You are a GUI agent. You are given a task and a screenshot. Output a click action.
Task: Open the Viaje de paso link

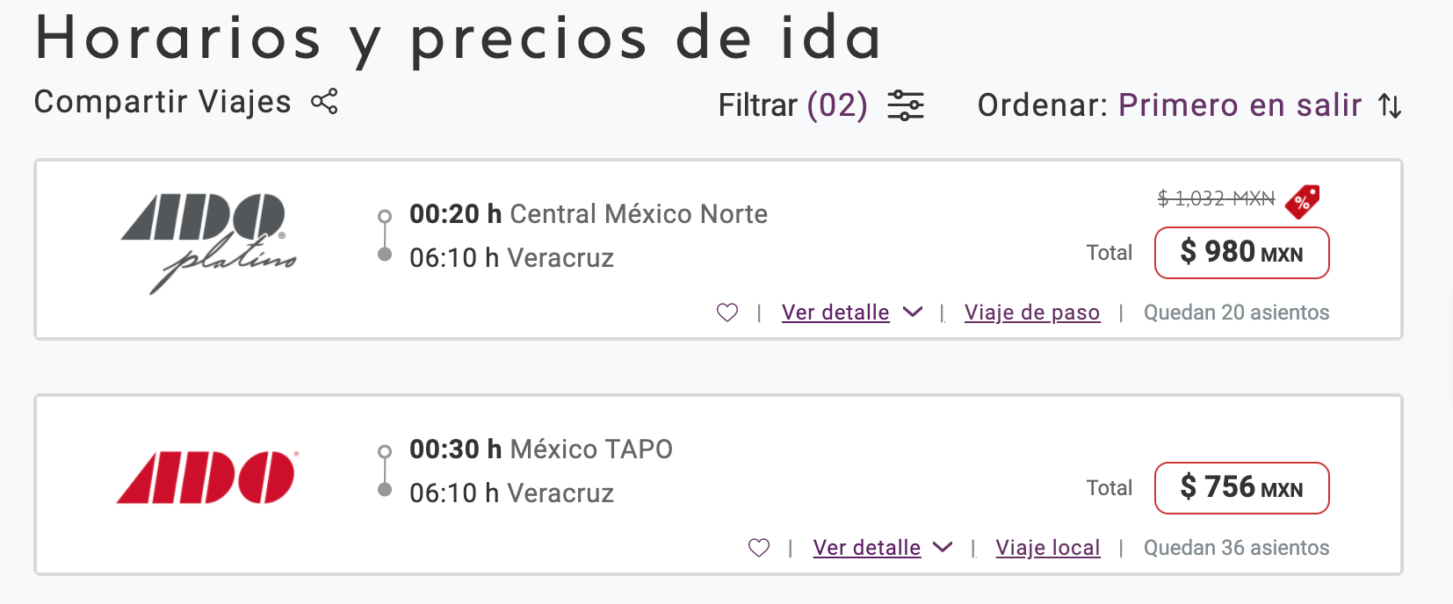point(1032,313)
